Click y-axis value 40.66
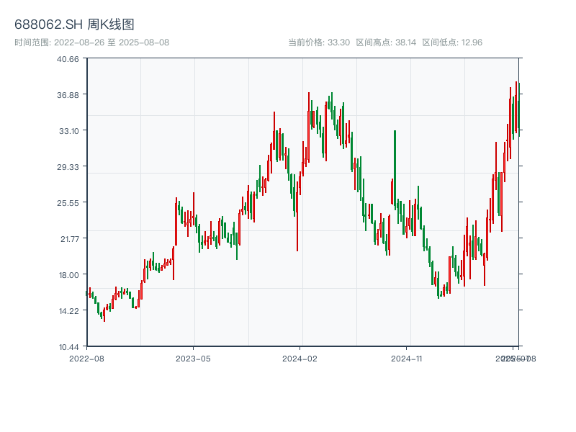Viewport: 576px width, 432px height. 68,59
